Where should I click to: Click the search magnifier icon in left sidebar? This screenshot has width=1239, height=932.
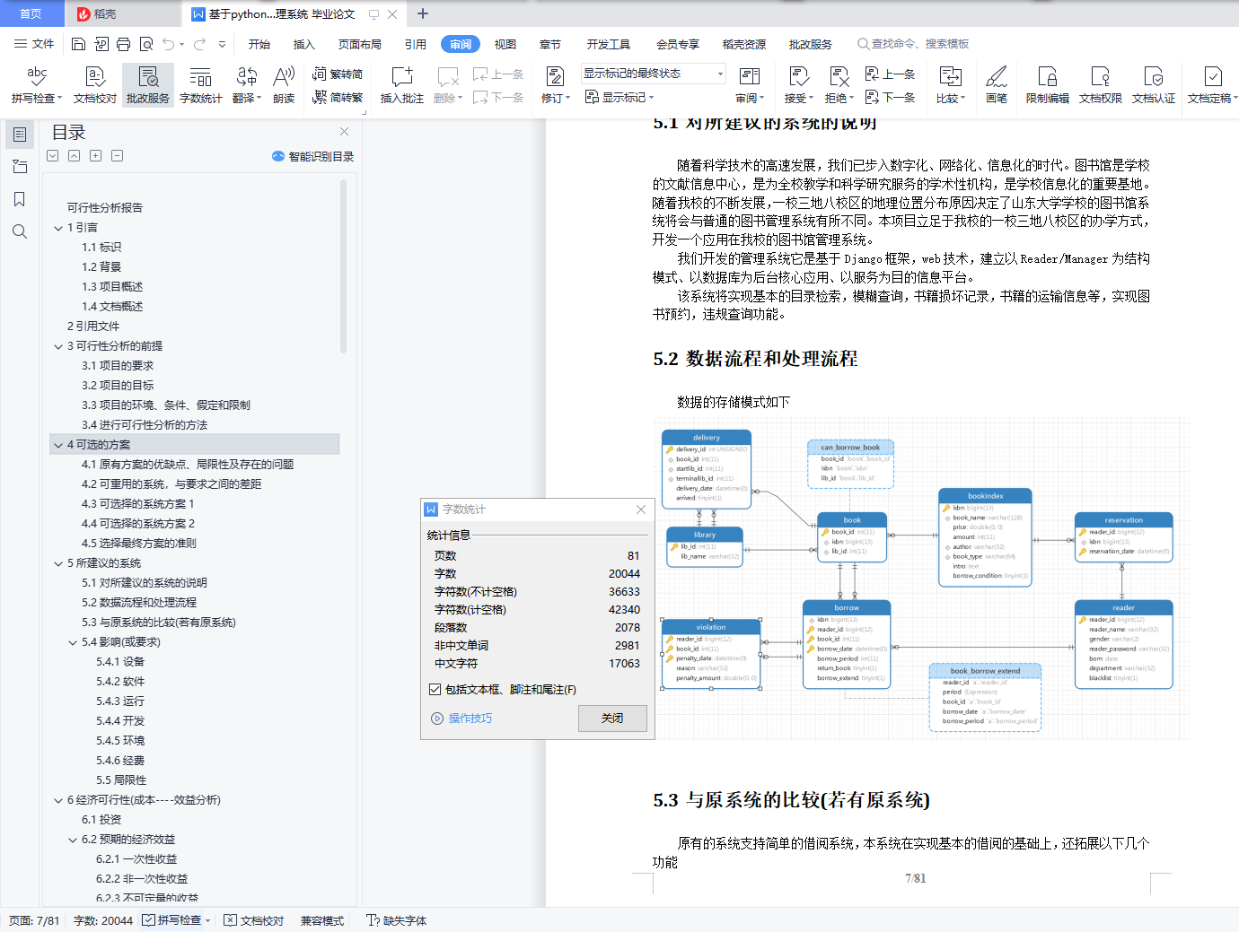(x=20, y=231)
